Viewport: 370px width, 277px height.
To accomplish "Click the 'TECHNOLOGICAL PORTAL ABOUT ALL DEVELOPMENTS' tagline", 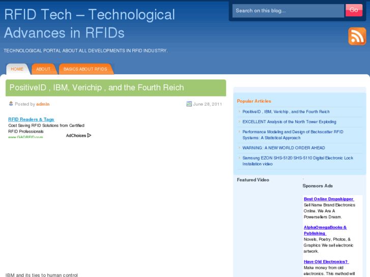I will 86,51.
